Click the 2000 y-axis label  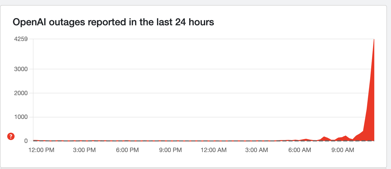[x=21, y=93]
